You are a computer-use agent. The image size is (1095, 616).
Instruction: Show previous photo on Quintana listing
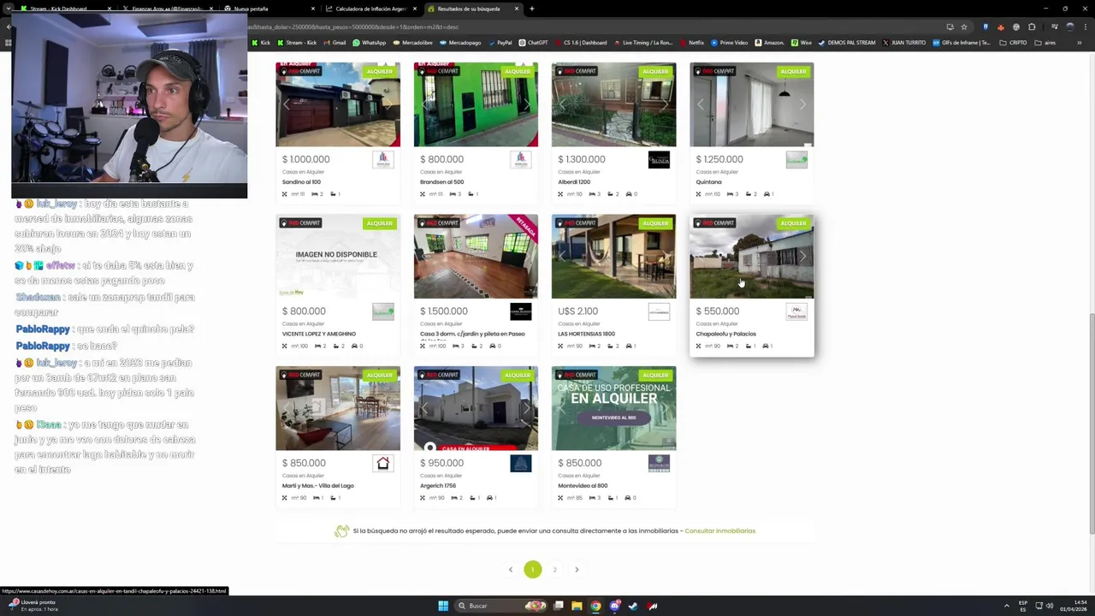[x=701, y=104]
